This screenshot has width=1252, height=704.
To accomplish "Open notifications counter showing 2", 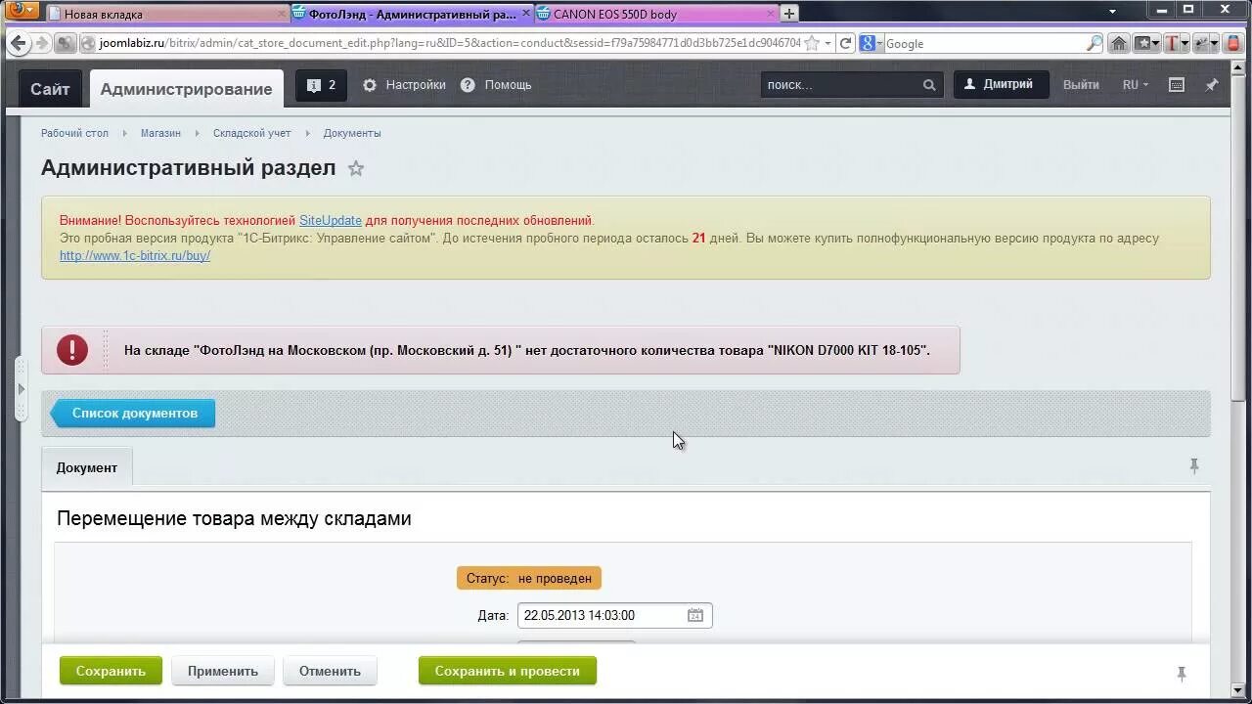I will pos(322,85).
